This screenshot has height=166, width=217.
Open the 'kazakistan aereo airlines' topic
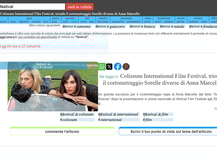[x=164, y=20]
